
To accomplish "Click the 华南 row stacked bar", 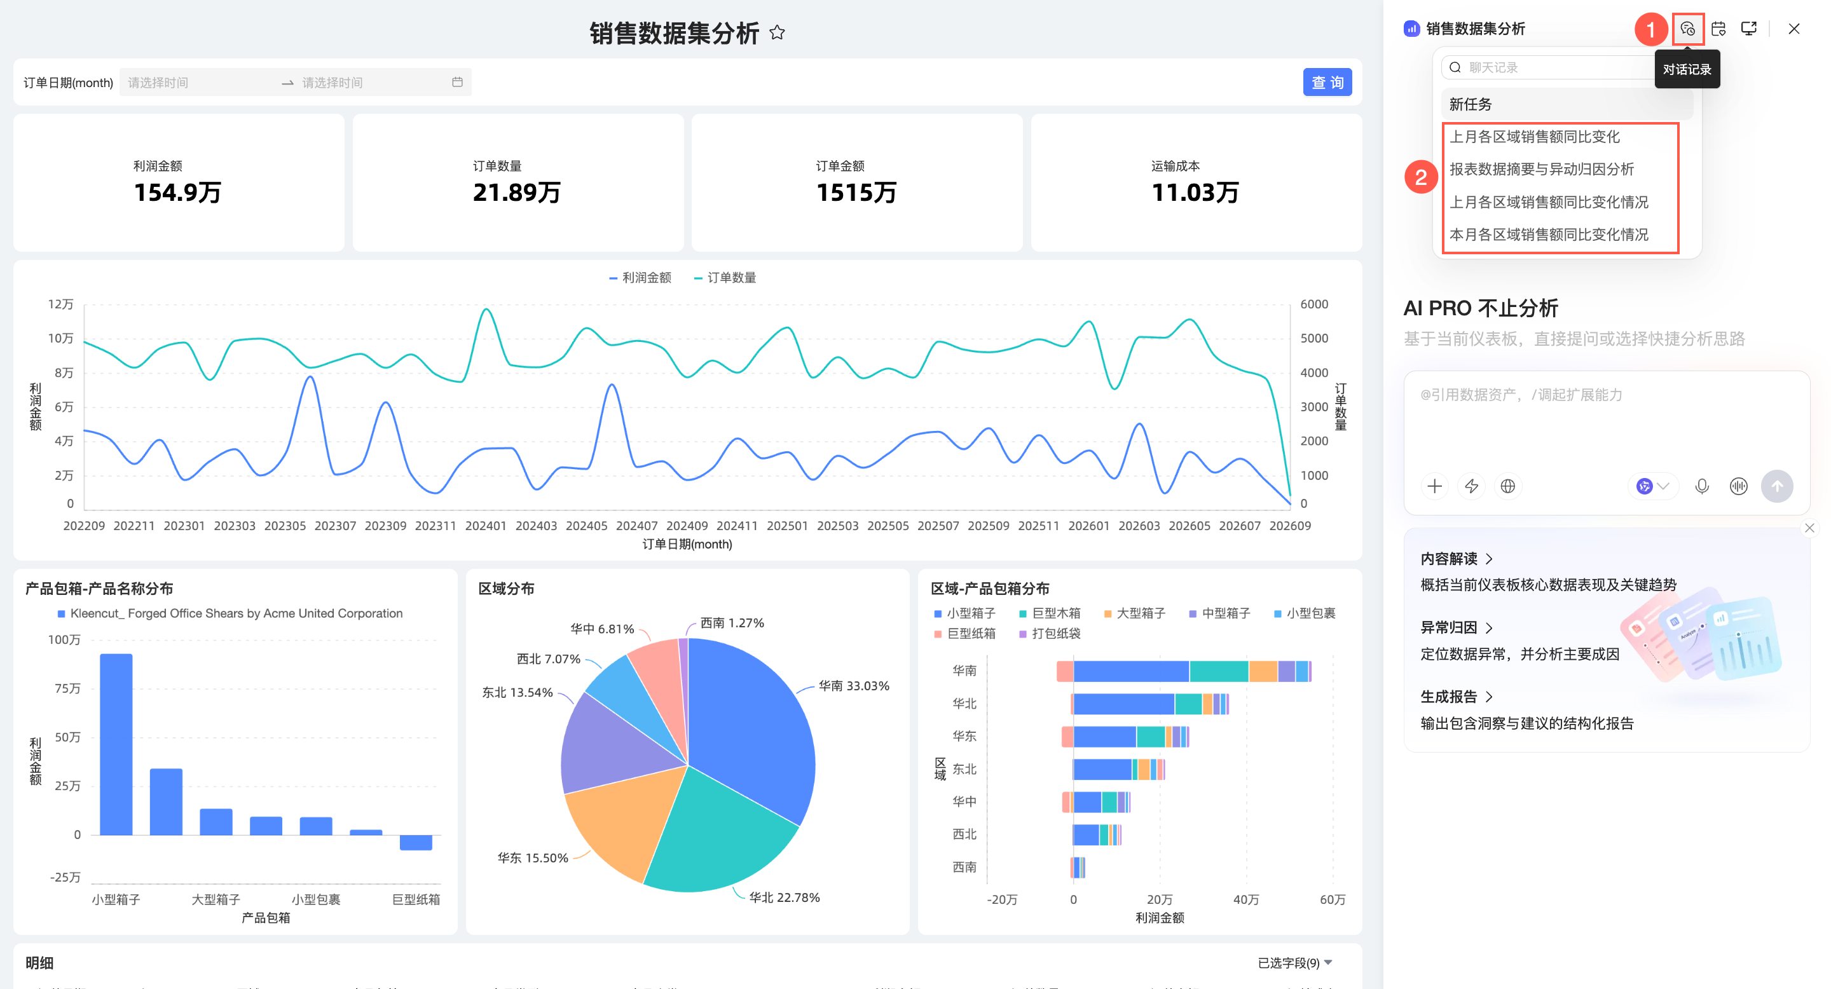I will click(1184, 671).
